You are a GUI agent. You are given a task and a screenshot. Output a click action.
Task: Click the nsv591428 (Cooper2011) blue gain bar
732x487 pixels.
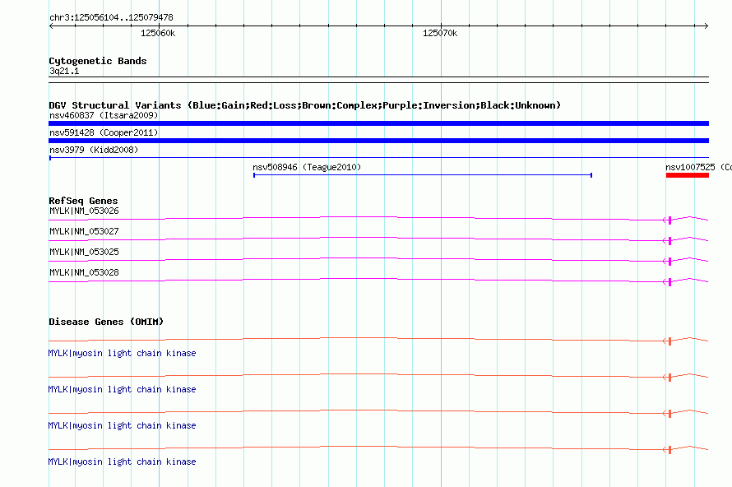[x=378, y=141]
